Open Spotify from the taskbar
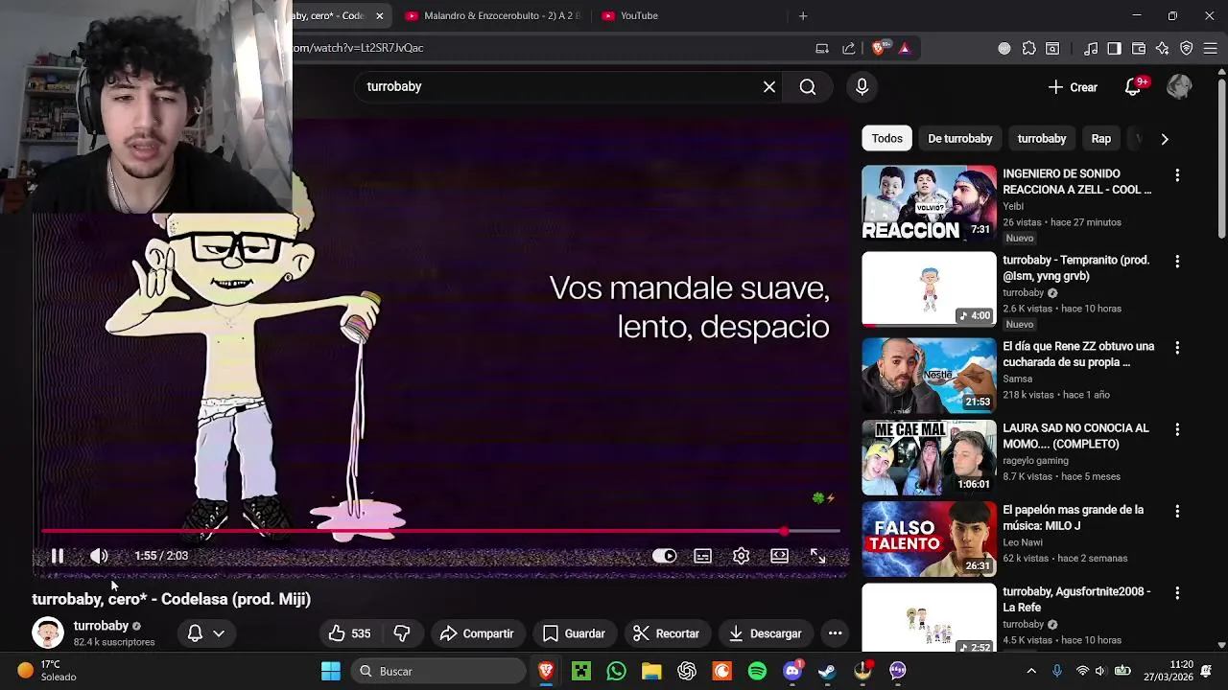Viewport: 1228px width, 690px height. click(757, 671)
